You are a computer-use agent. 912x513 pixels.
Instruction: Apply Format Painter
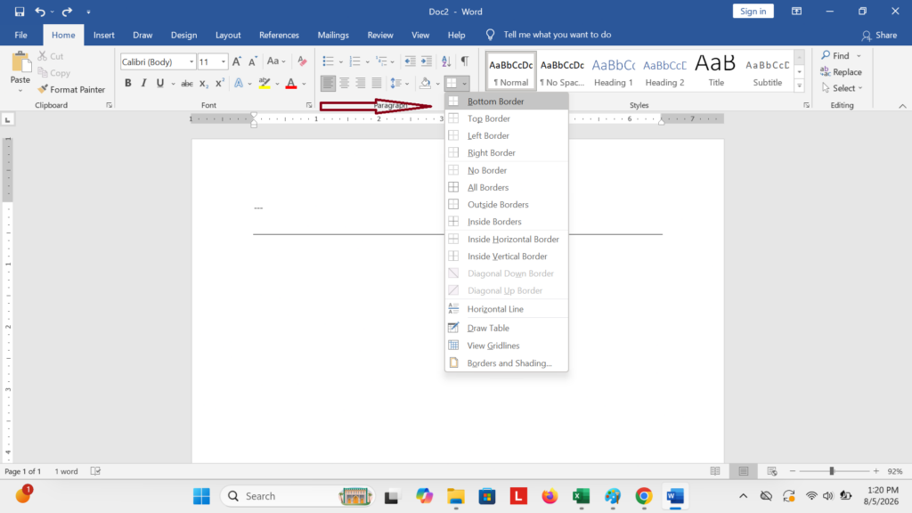click(x=71, y=90)
